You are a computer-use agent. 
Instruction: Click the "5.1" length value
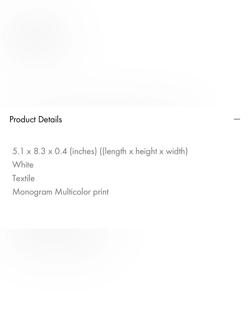click(x=18, y=151)
